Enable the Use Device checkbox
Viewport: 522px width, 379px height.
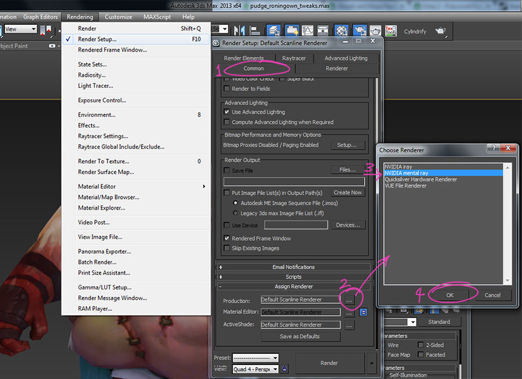[x=227, y=226]
